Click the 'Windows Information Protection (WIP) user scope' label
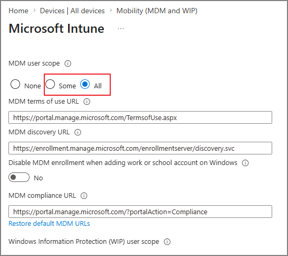The image size is (288, 256). pyautogui.click(x=84, y=241)
